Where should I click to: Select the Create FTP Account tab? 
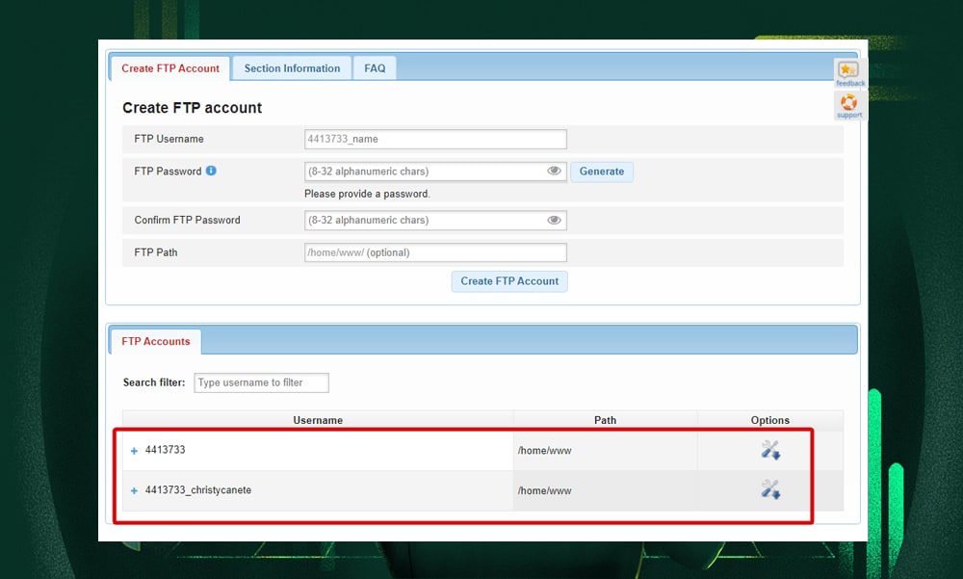coord(169,67)
